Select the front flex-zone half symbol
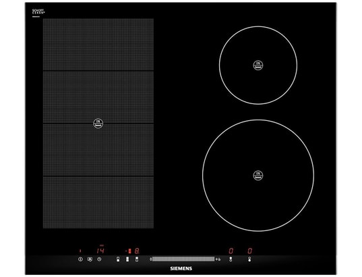The height and width of the screenshot is (277, 362). click(x=118, y=259)
